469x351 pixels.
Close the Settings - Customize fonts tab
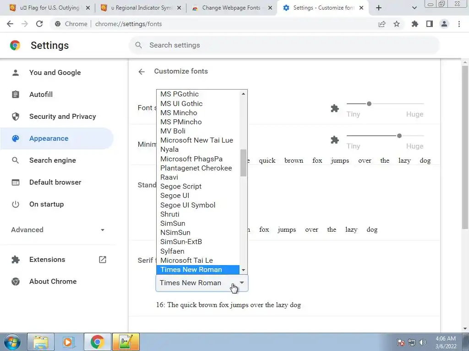361,8
